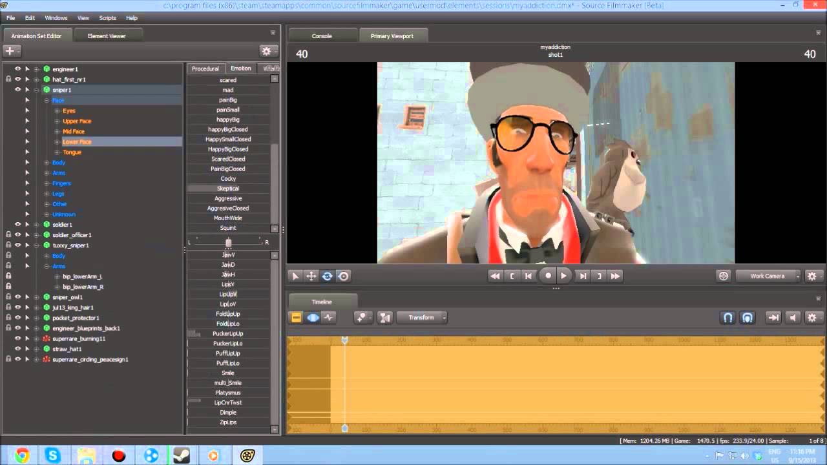
Task: Apply the Skeptical emotion preset
Action: (x=228, y=189)
